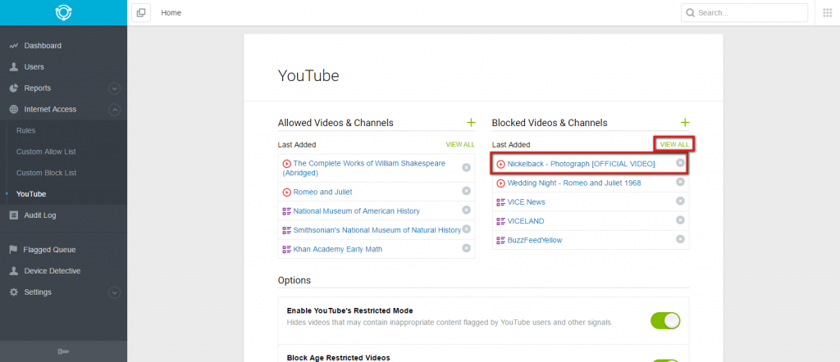This screenshot has width=840, height=362.
Task: Collapse the Internet Access menu chevron
Action: 114,110
